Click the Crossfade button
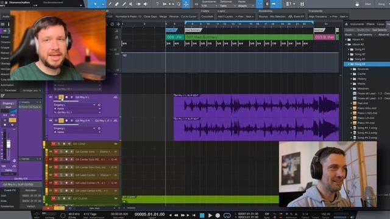The width and height of the screenshot is (390, 219). point(207,16)
